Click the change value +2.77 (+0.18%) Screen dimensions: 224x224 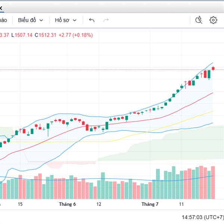(76, 35)
